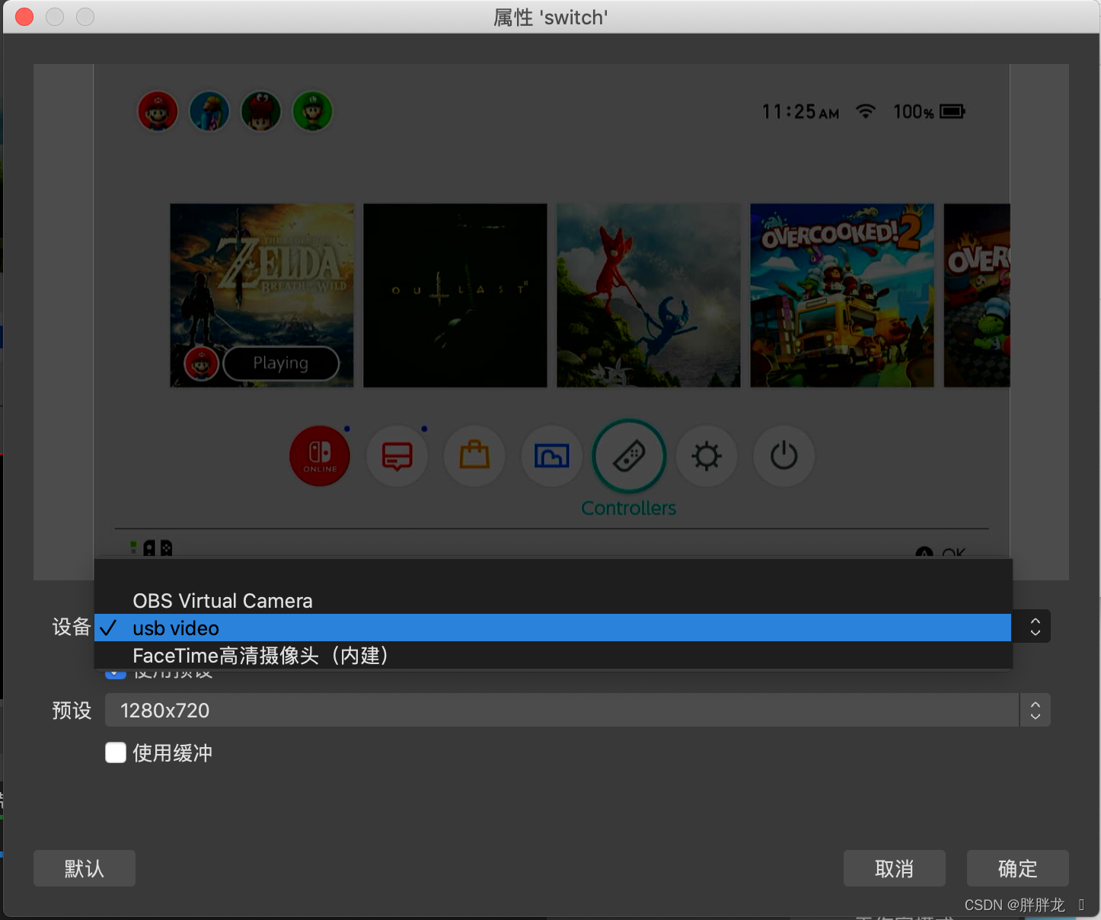Viewport: 1101px width, 920px height.
Task: Select OBS Virtual Camera device option
Action: pos(553,601)
